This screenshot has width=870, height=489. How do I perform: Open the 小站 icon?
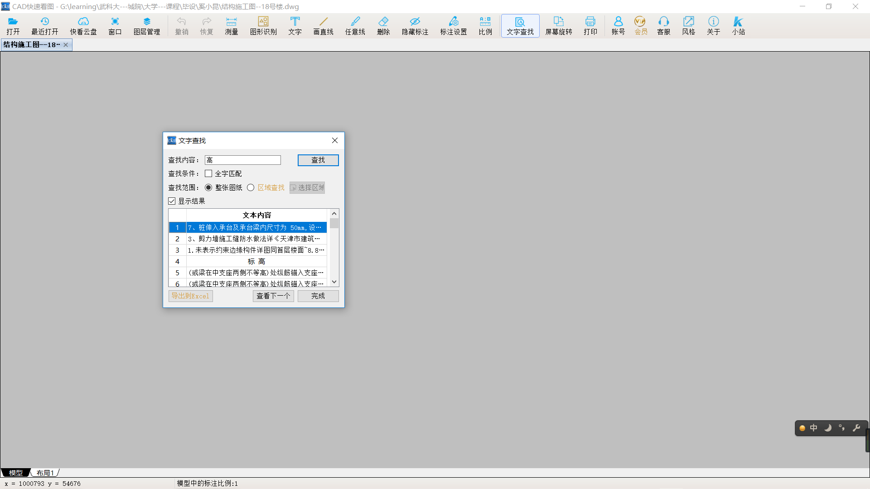point(739,26)
